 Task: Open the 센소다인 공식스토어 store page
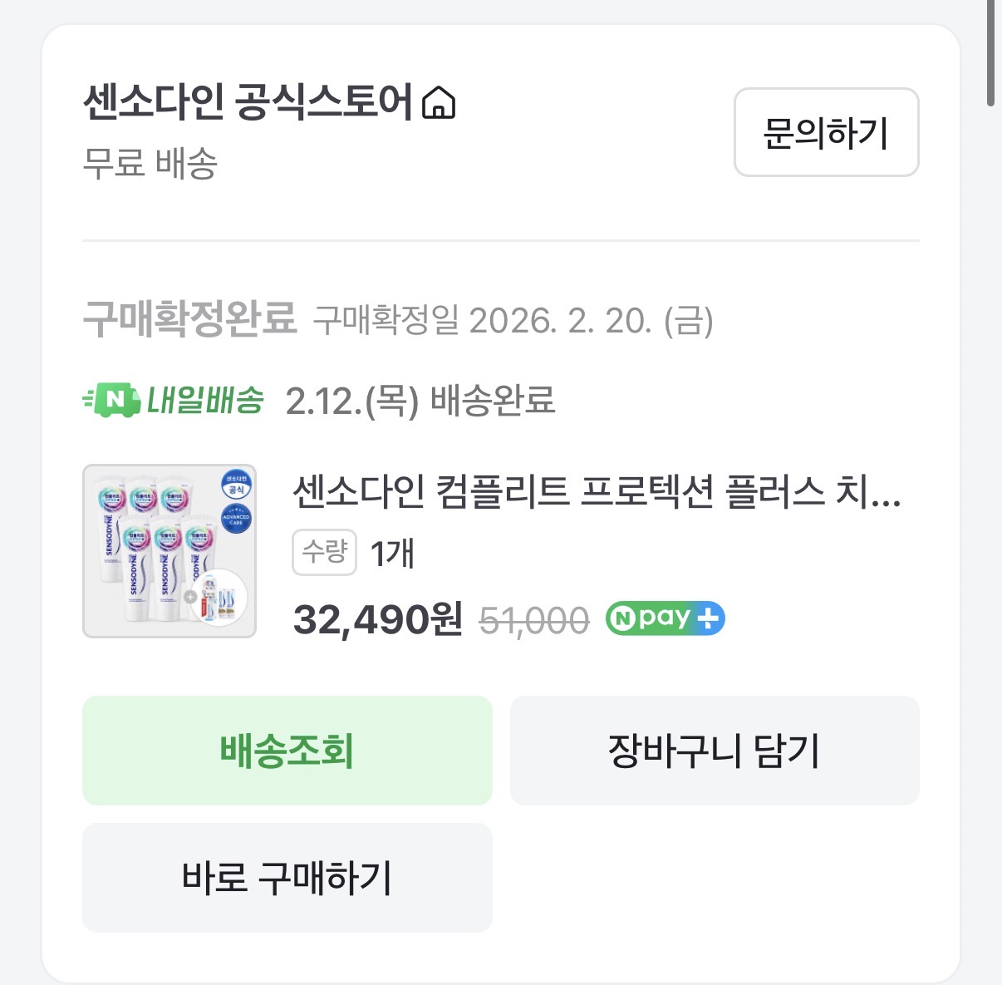pyautogui.click(x=248, y=103)
